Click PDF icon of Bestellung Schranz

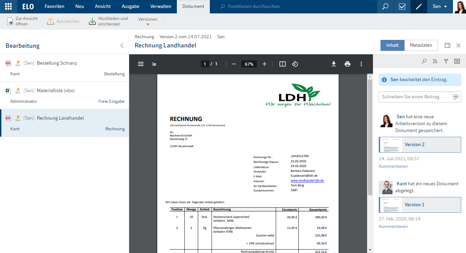8,63
